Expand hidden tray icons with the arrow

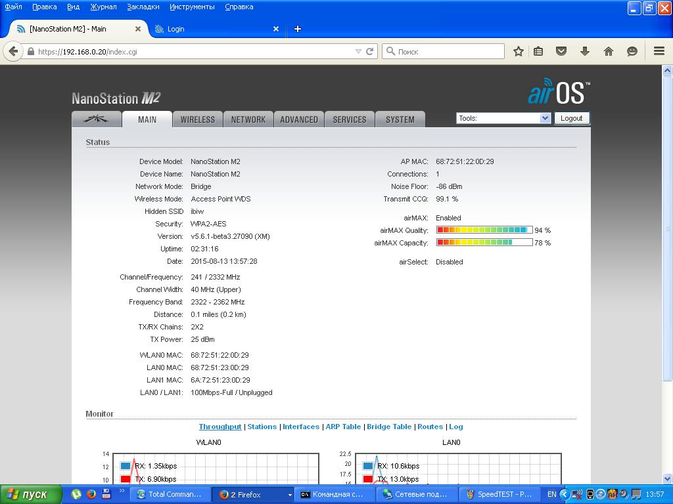[x=565, y=495]
